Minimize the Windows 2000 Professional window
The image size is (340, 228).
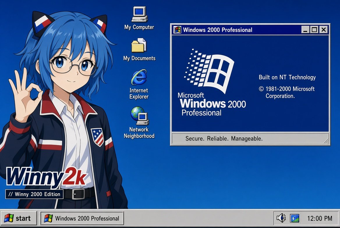[305, 30]
